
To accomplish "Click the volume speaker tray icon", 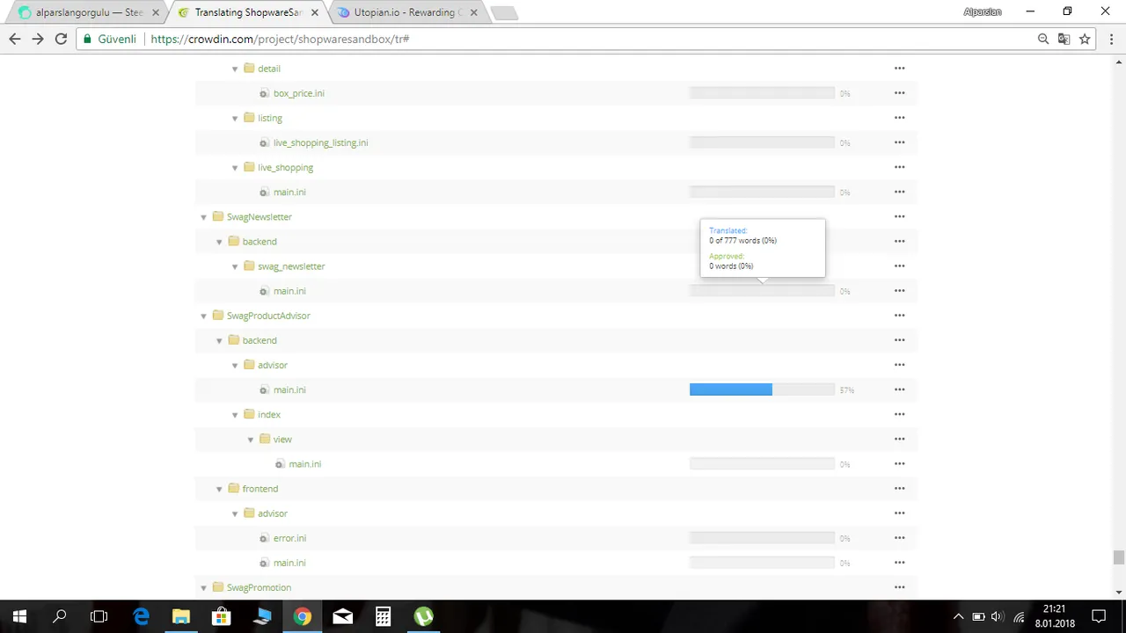I will click(997, 616).
